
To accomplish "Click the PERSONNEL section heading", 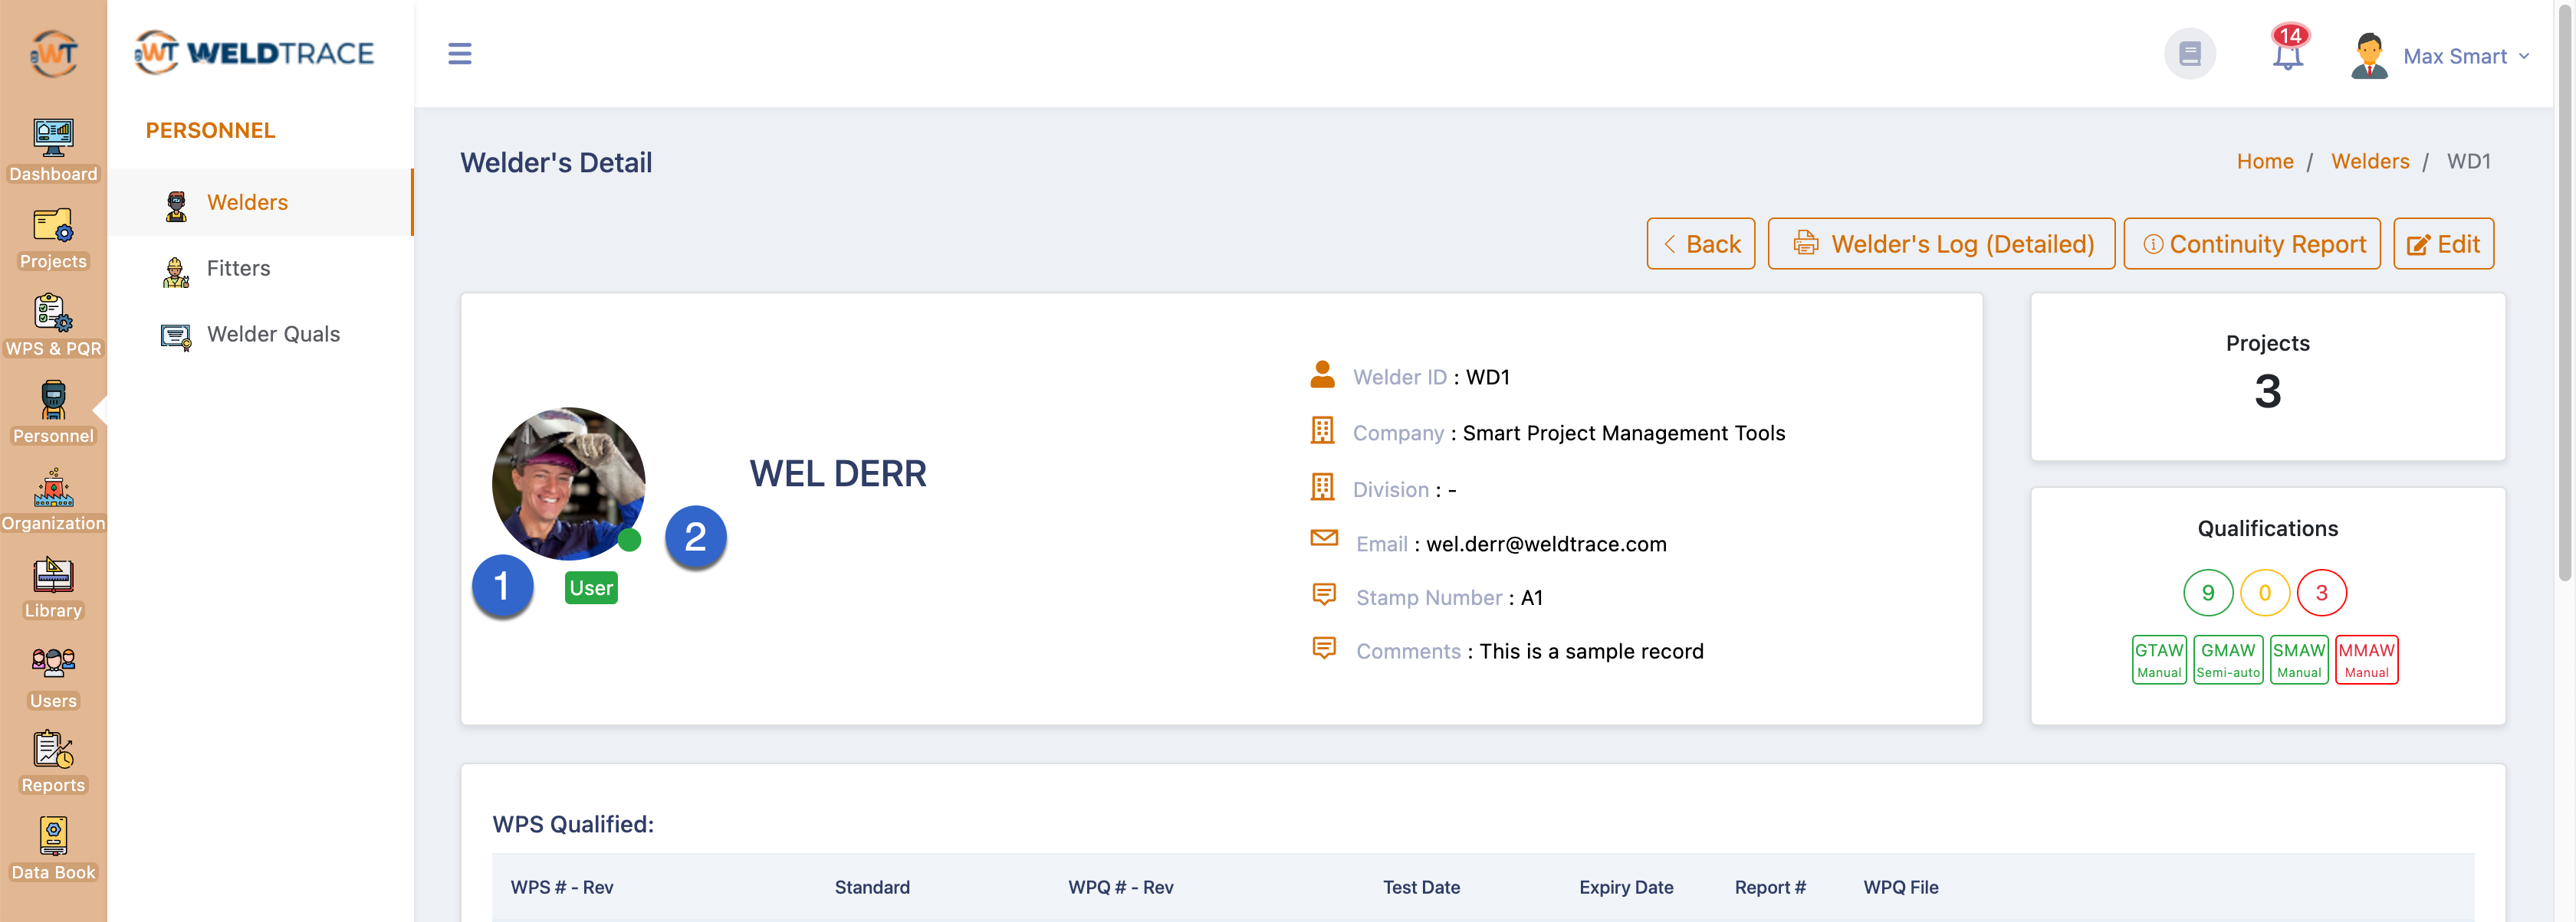I will pos(210,131).
